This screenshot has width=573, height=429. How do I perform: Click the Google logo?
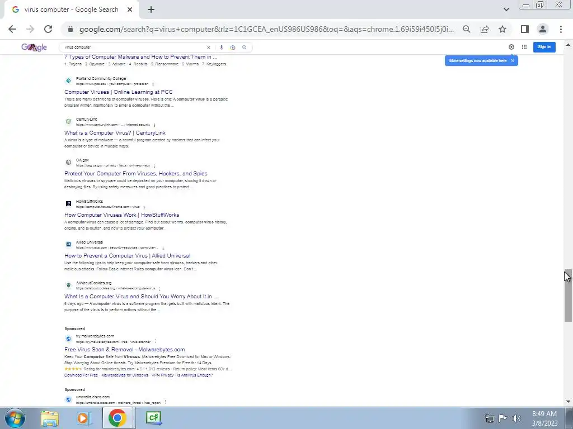point(34,47)
